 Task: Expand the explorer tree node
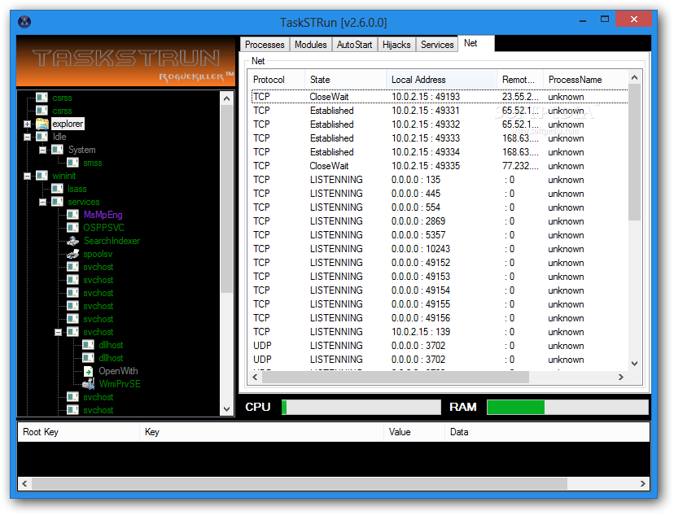[x=27, y=124]
